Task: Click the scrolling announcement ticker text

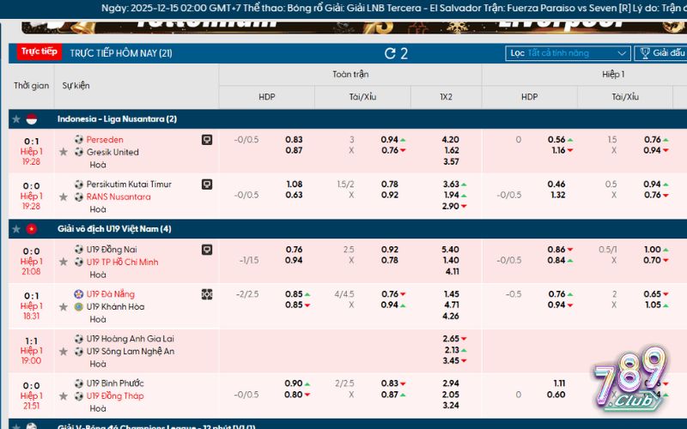Action: point(394,8)
